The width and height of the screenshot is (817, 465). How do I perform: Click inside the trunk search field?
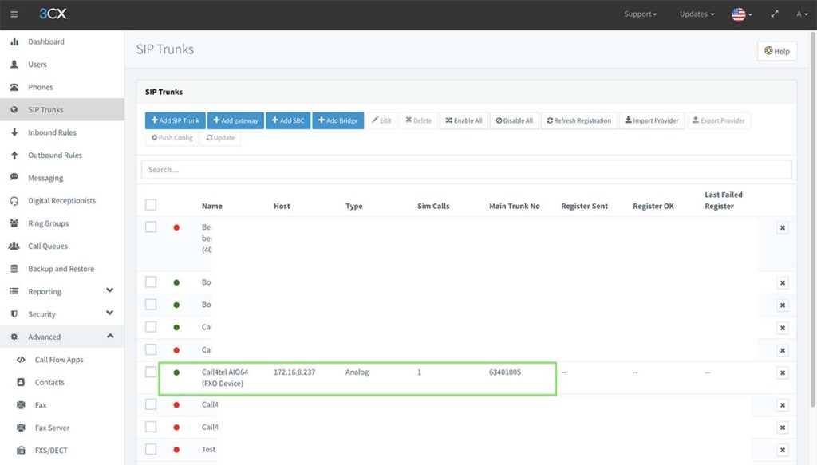[466, 168]
